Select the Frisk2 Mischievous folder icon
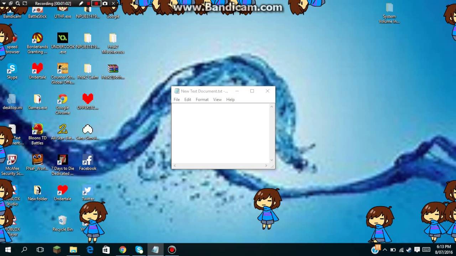The height and width of the screenshot is (256, 456). [x=113, y=43]
